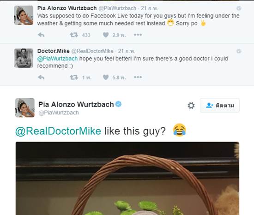Open Doctor.Mike display name link
The width and height of the screenshot is (254, 215).
coord(54,51)
